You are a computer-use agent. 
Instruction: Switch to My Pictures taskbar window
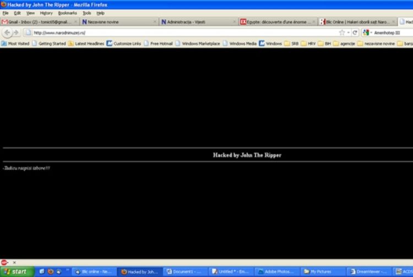pos(322,272)
